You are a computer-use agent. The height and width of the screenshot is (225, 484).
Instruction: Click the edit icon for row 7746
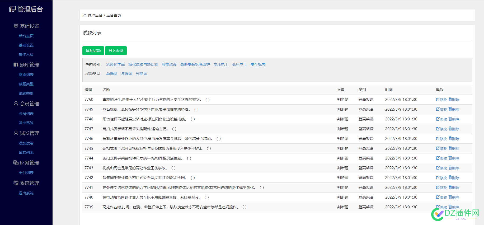pos(438,138)
